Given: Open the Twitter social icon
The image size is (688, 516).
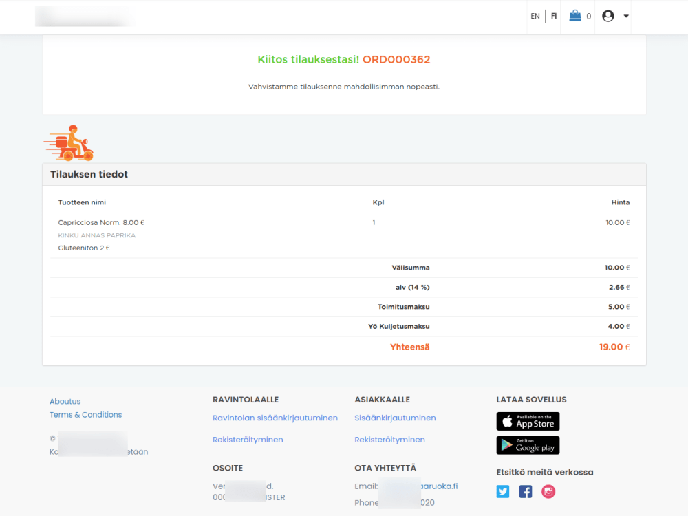Looking at the screenshot, I should tap(503, 491).
